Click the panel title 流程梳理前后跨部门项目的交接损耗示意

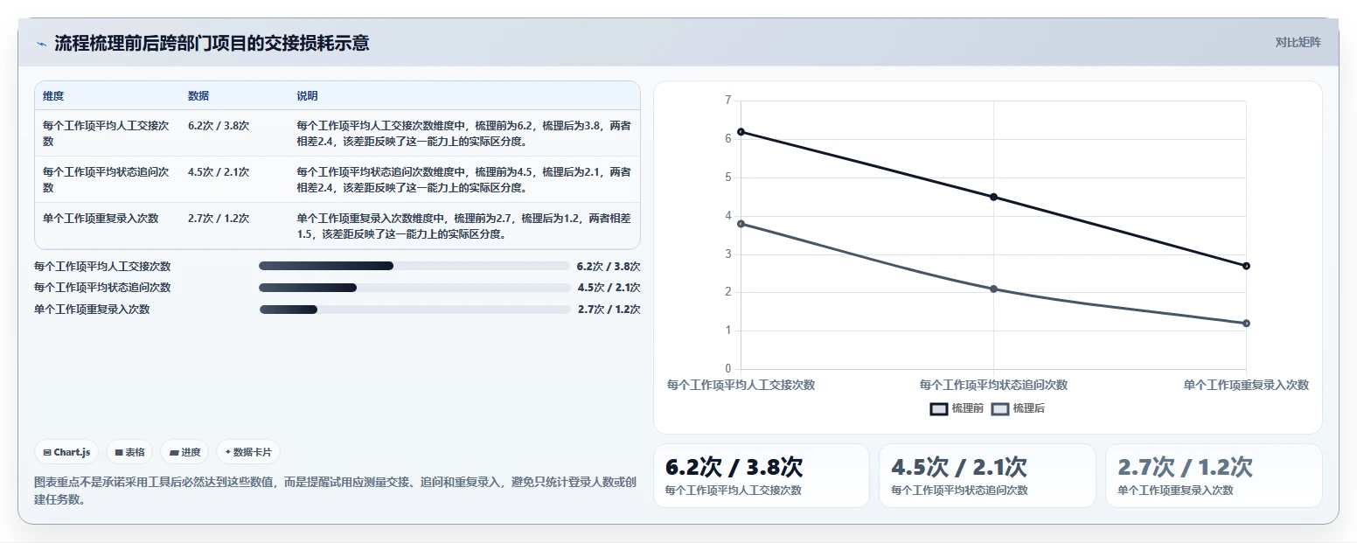click(212, 43)
